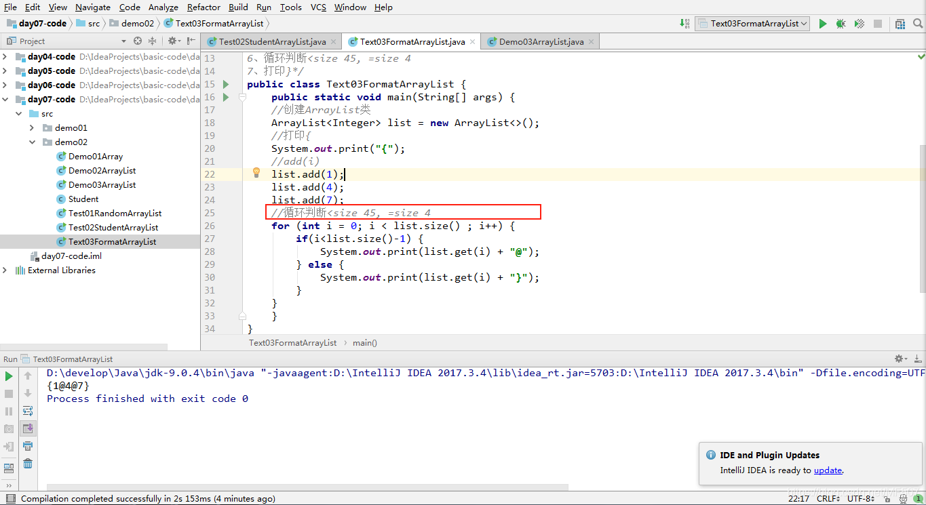The width and height of the screenshot is (926, 505).
Task: Open Project panel settings gear
Action: (173, 41)
